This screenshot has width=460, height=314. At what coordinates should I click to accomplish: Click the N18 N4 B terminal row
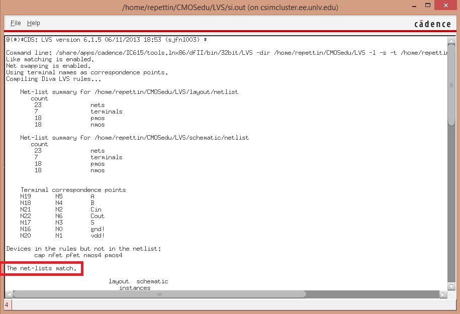[x=57, y=203]
